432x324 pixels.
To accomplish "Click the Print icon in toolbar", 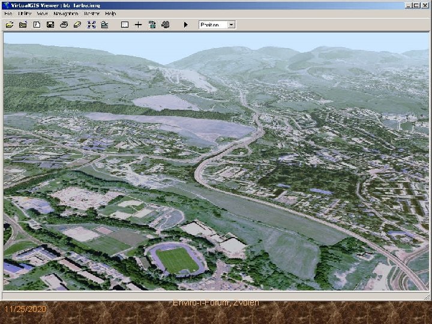I will point(64,25).
